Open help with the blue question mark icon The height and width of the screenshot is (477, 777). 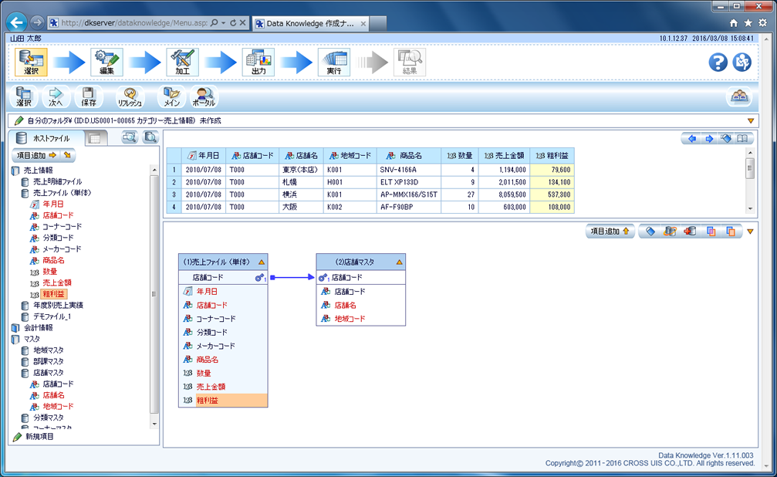point(718,63)
